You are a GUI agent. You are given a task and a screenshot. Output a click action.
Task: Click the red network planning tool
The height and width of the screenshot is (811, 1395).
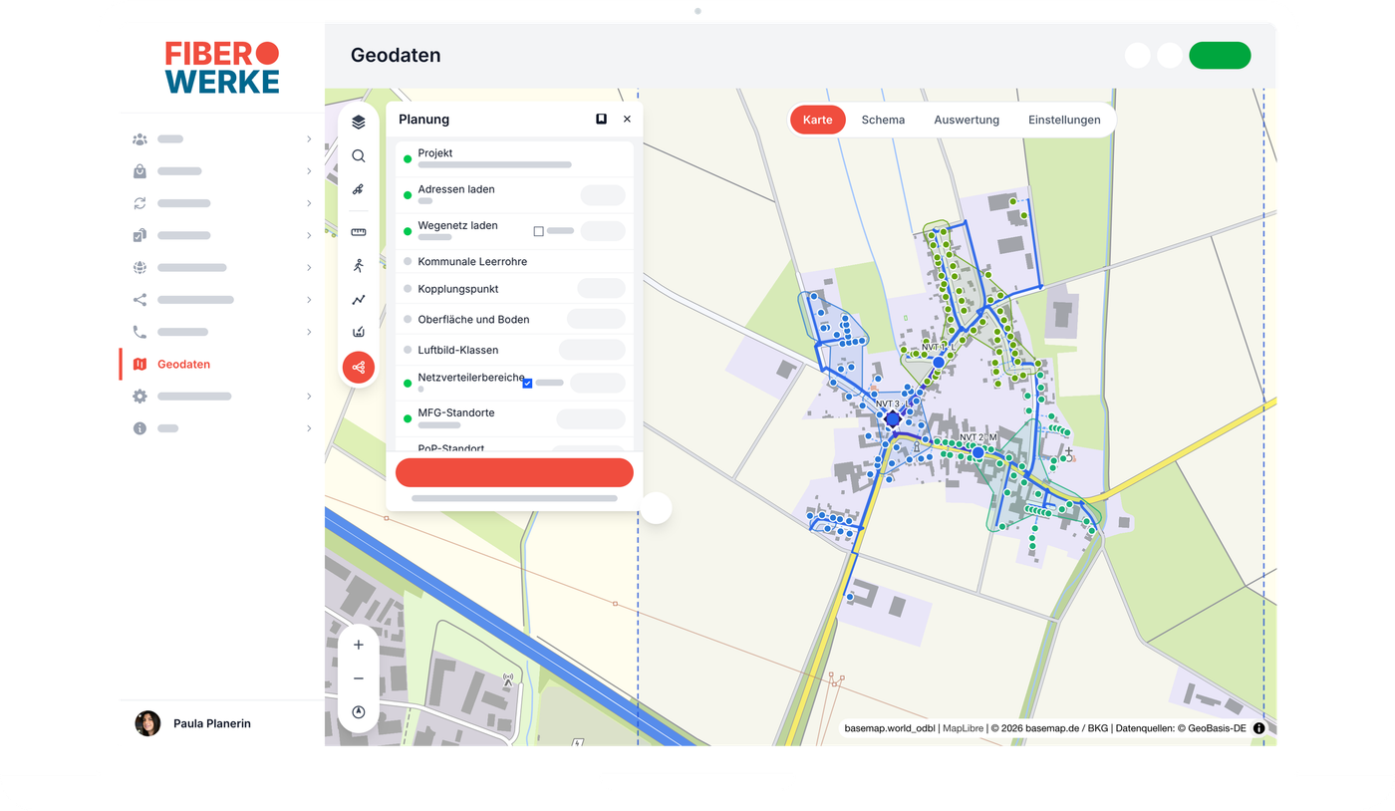click(359, 368)
